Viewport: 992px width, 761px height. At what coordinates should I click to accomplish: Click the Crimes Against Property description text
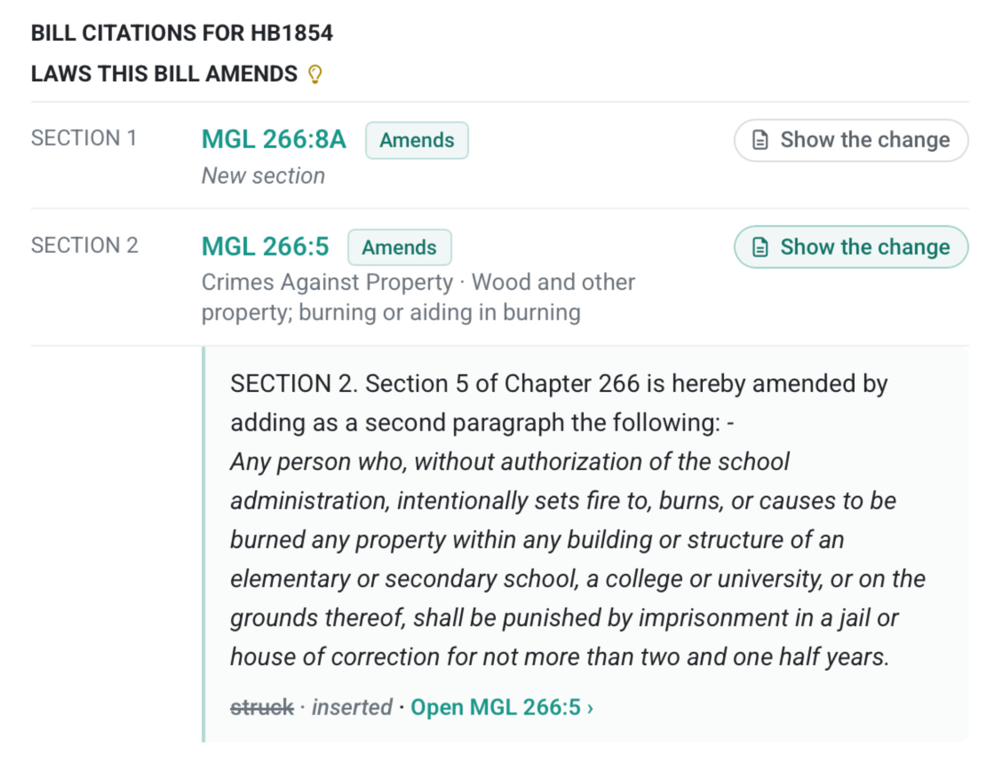pyautogui.click(x=418, y=297)
